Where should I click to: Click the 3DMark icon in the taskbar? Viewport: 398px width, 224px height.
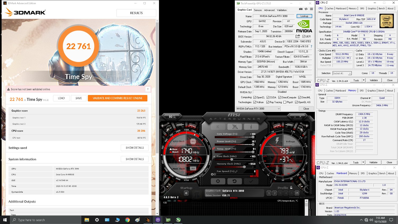[148, 220]
